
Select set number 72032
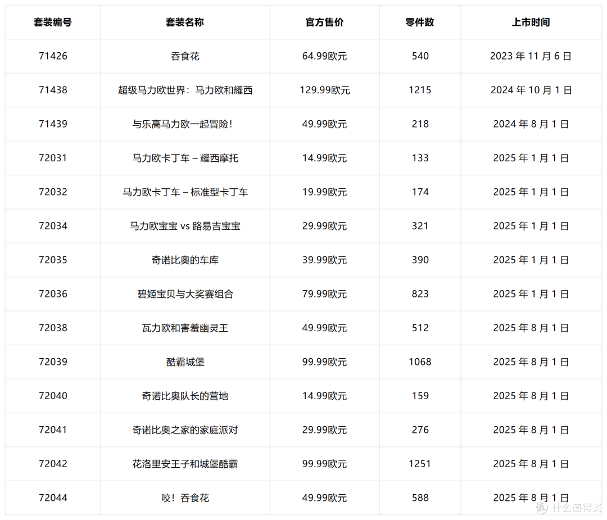pyautogui.click(x=53, y=192)
